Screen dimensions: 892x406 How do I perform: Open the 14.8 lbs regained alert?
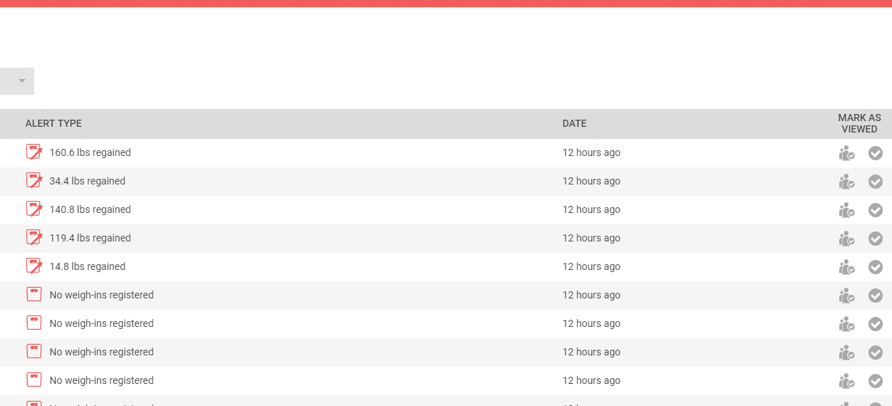pyautogui.click(x=88, y=266)
